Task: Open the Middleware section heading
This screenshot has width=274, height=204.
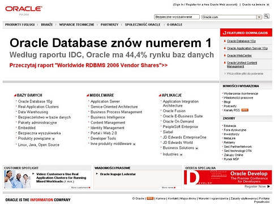Action: (102, 95)
